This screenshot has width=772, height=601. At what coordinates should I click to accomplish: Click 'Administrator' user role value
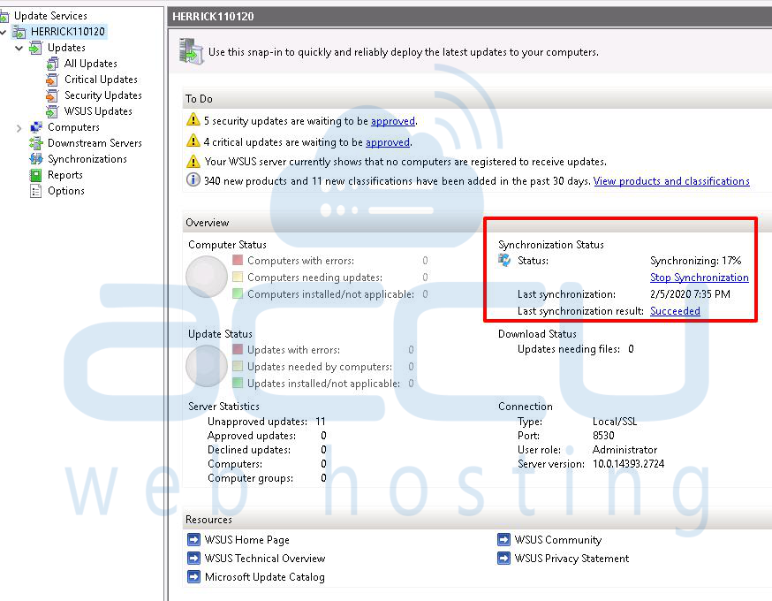[x=624, y=450]
